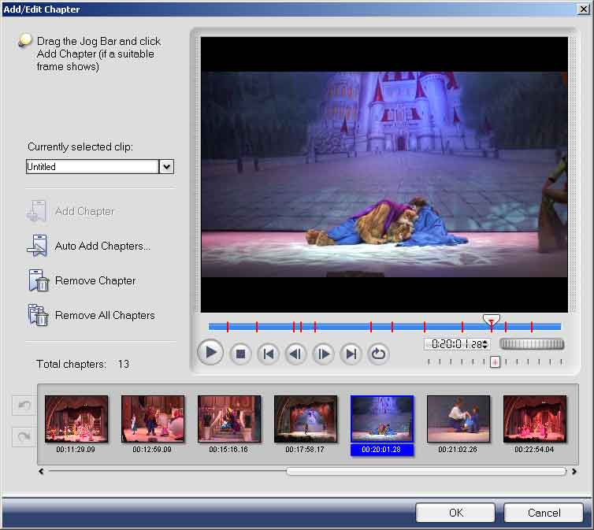Image resolution: width=594 pixels, height=530 pixels.
Task: Click the last chapter marker on jog bar
Action: coord(532,327)
